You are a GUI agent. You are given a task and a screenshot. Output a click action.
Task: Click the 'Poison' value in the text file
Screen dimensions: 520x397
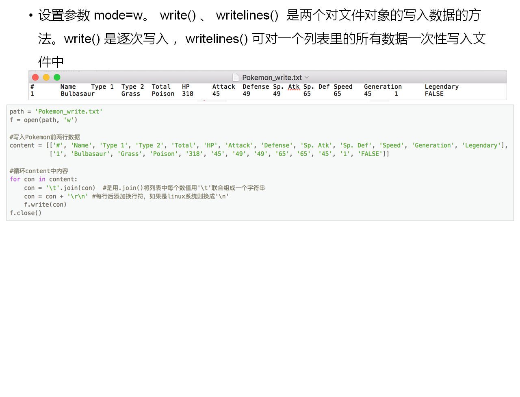click(163, 94)
